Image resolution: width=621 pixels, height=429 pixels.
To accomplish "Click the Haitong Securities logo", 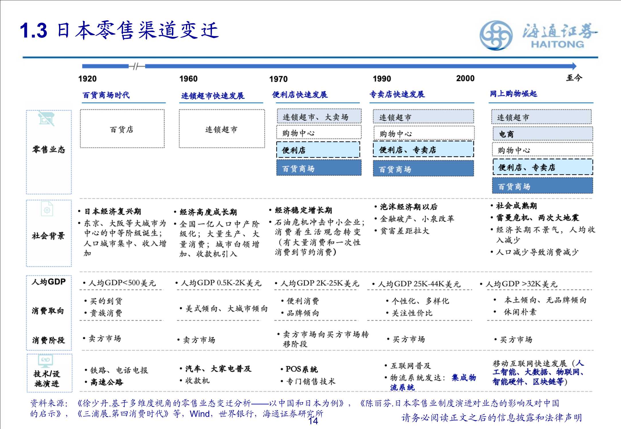I will (538, 35).
